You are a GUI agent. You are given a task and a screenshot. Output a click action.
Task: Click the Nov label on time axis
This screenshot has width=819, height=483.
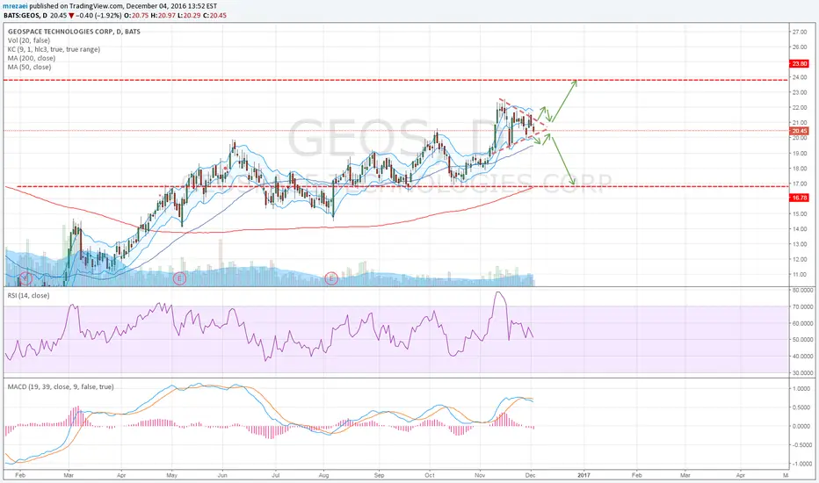(480, 476)
